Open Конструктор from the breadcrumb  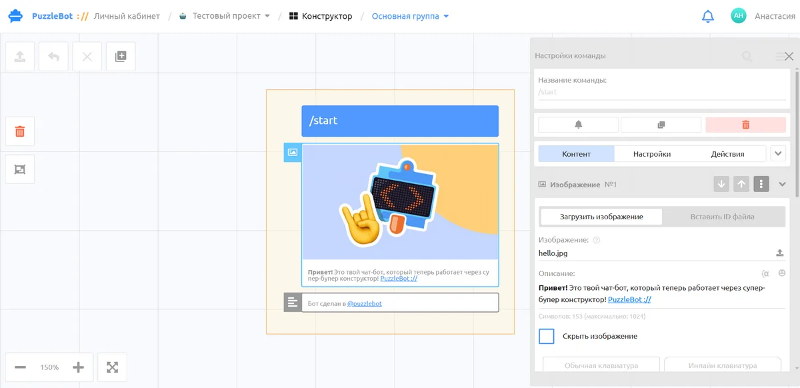point(321,16)
